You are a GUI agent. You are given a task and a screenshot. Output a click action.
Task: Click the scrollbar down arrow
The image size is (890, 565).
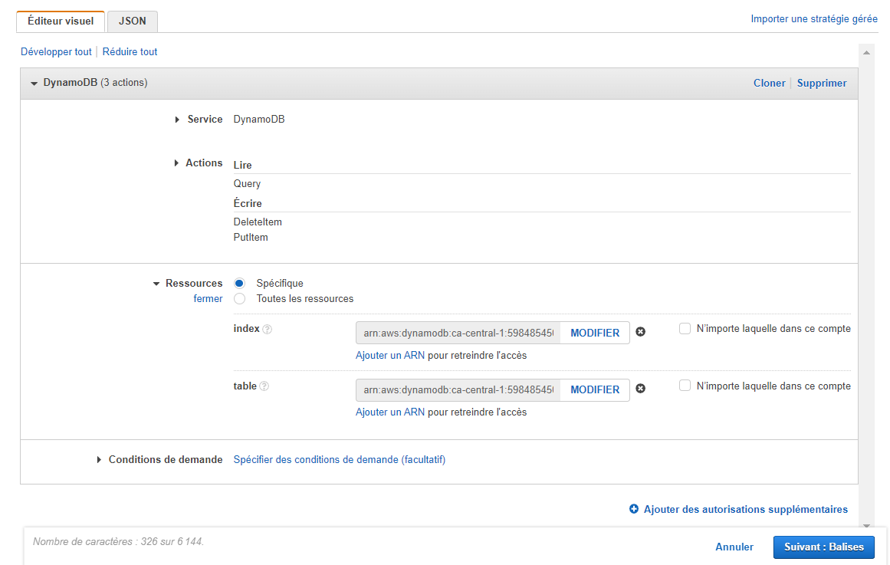[866, 526]
